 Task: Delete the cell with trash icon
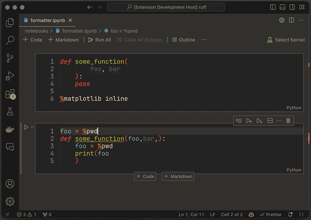pyautogui.click(x=288, y=121)
